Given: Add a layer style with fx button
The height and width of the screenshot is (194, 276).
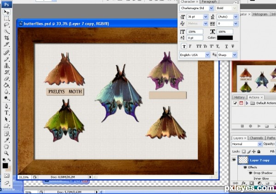Looking at the screenshot, I should tap(244, 183).
